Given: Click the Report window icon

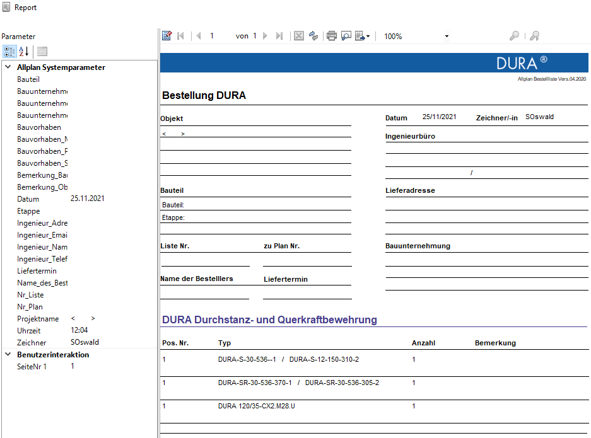Looking at the screenshot, I should (x=6, y=7).
